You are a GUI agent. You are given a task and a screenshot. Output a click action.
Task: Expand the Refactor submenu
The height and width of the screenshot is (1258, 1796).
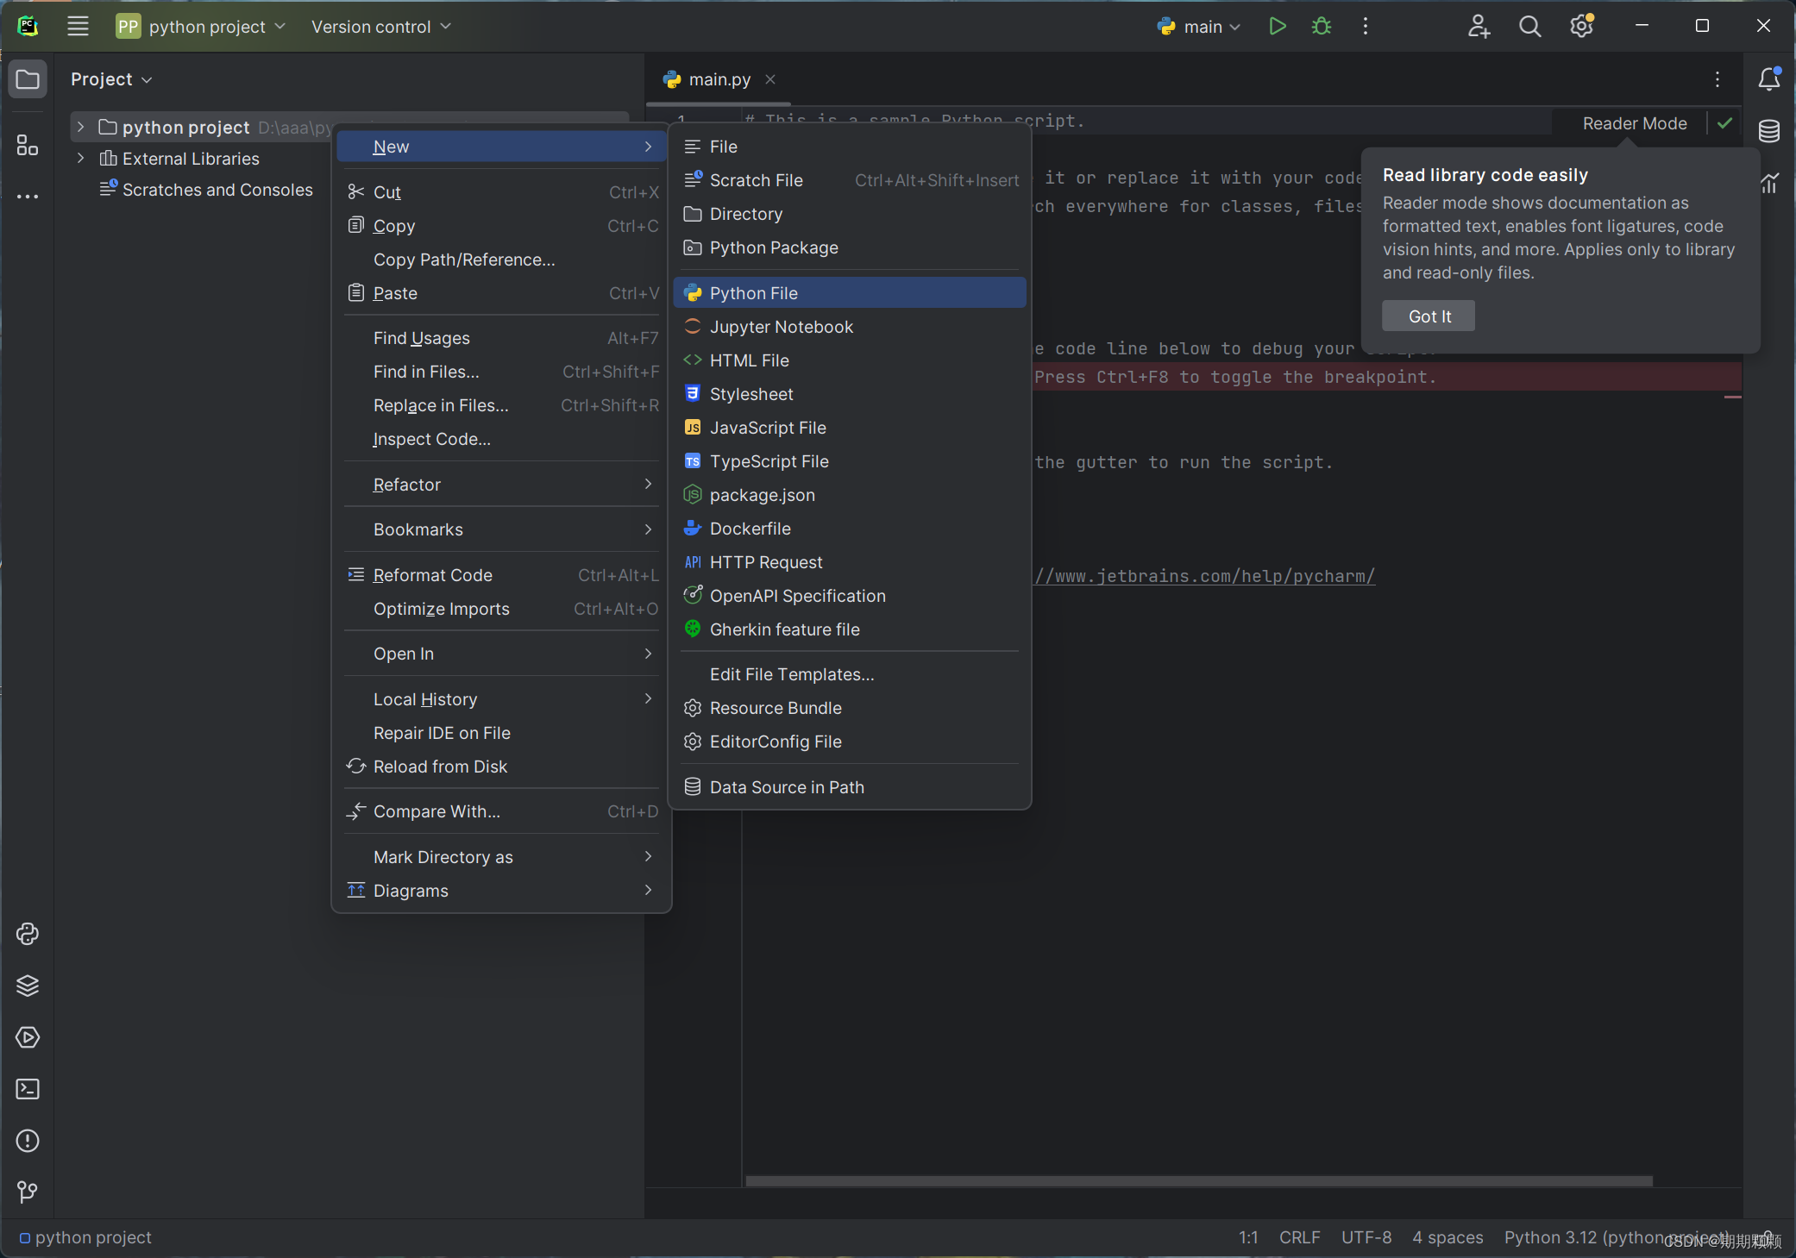click(x=501, y=485)
